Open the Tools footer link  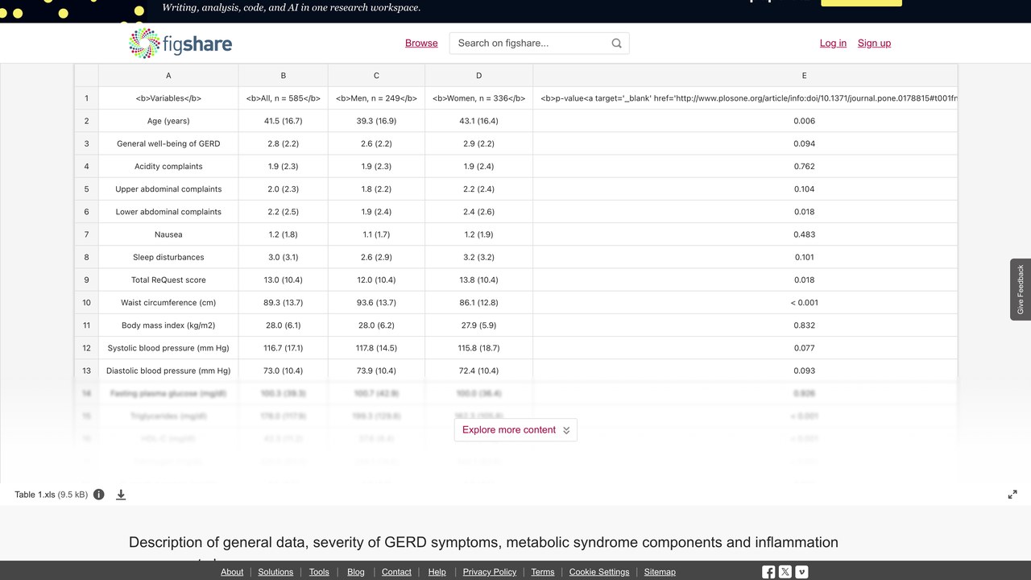(319, 572)
